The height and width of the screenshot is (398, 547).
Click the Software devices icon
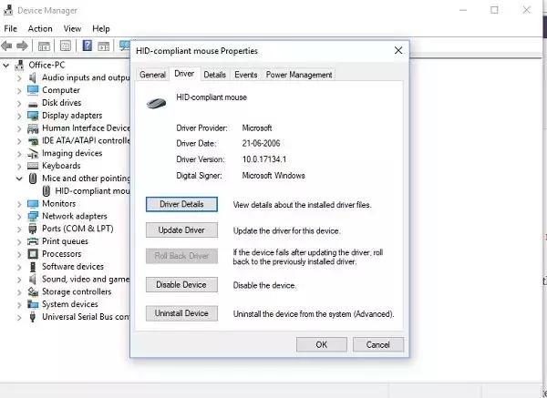[33, 267]
